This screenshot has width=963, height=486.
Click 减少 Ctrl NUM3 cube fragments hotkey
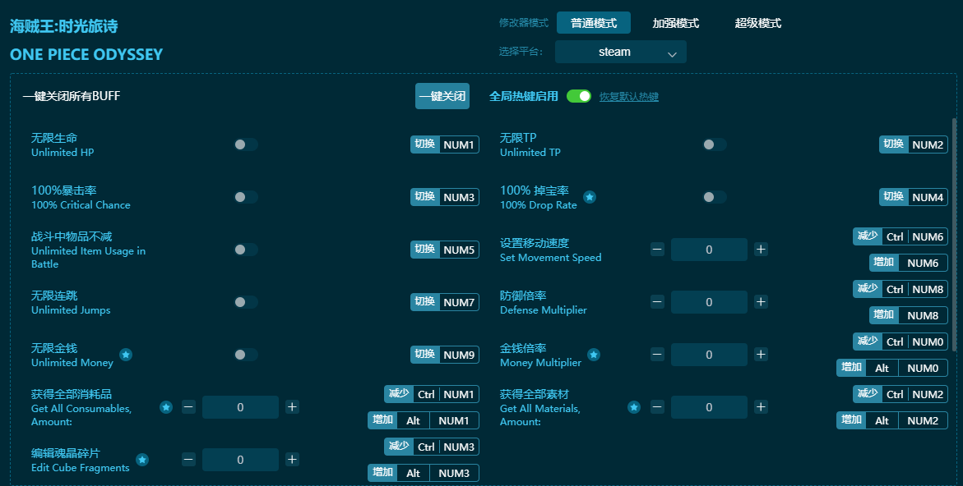432,447
